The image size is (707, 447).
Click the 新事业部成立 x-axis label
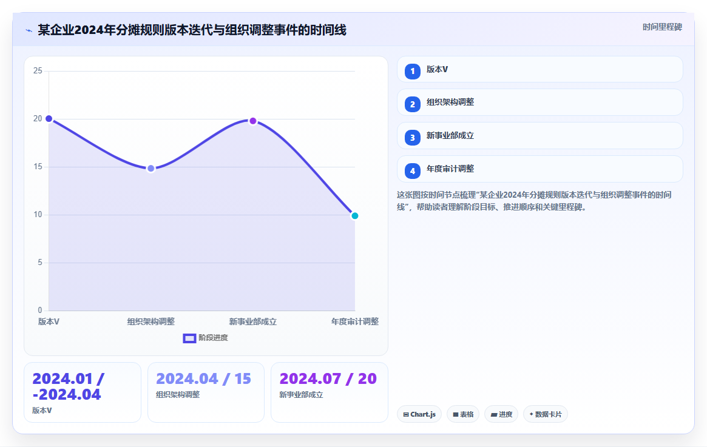point(253,321)
